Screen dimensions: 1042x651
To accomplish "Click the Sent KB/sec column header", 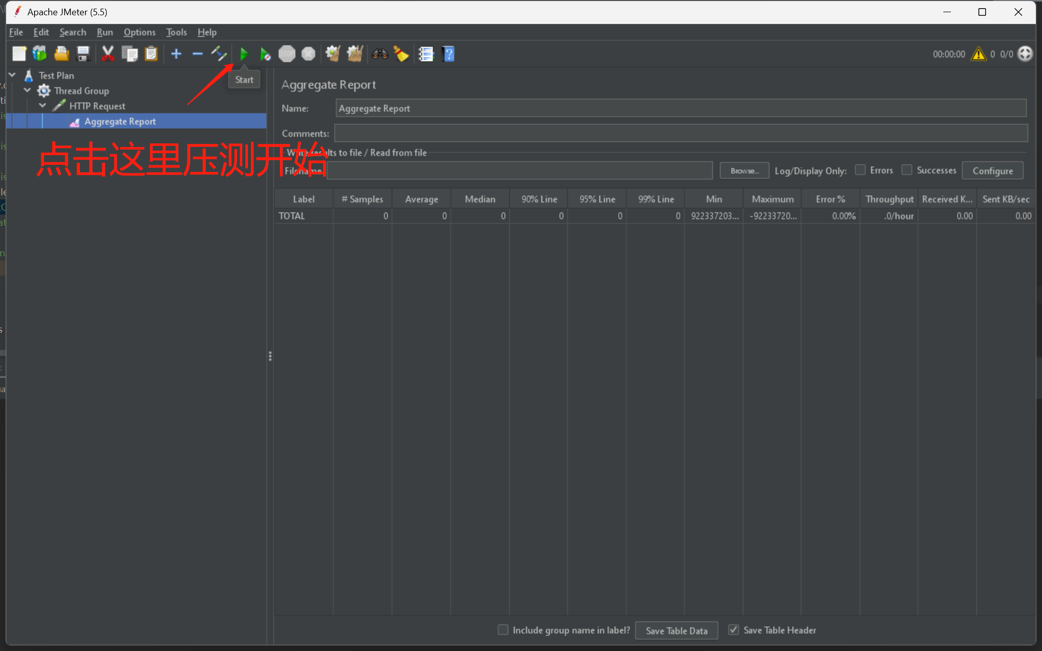I will pos(1006,199).
